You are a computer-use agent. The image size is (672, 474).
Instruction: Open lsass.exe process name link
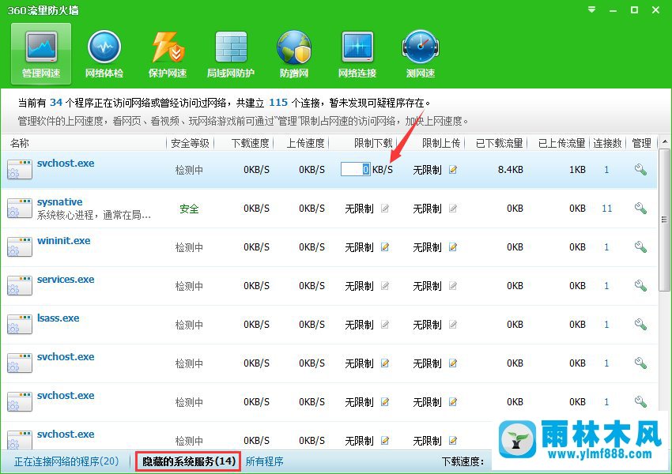tap(59, 318)
